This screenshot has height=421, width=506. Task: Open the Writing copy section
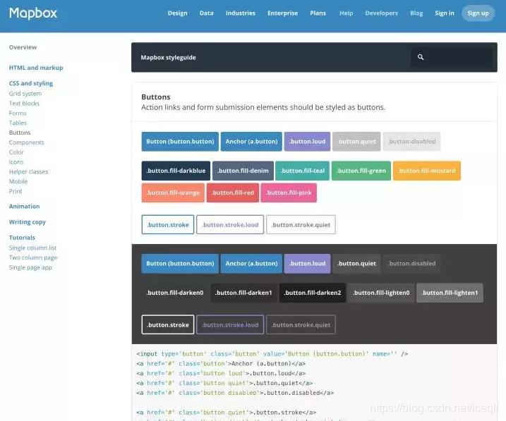[x=28, y=221]
